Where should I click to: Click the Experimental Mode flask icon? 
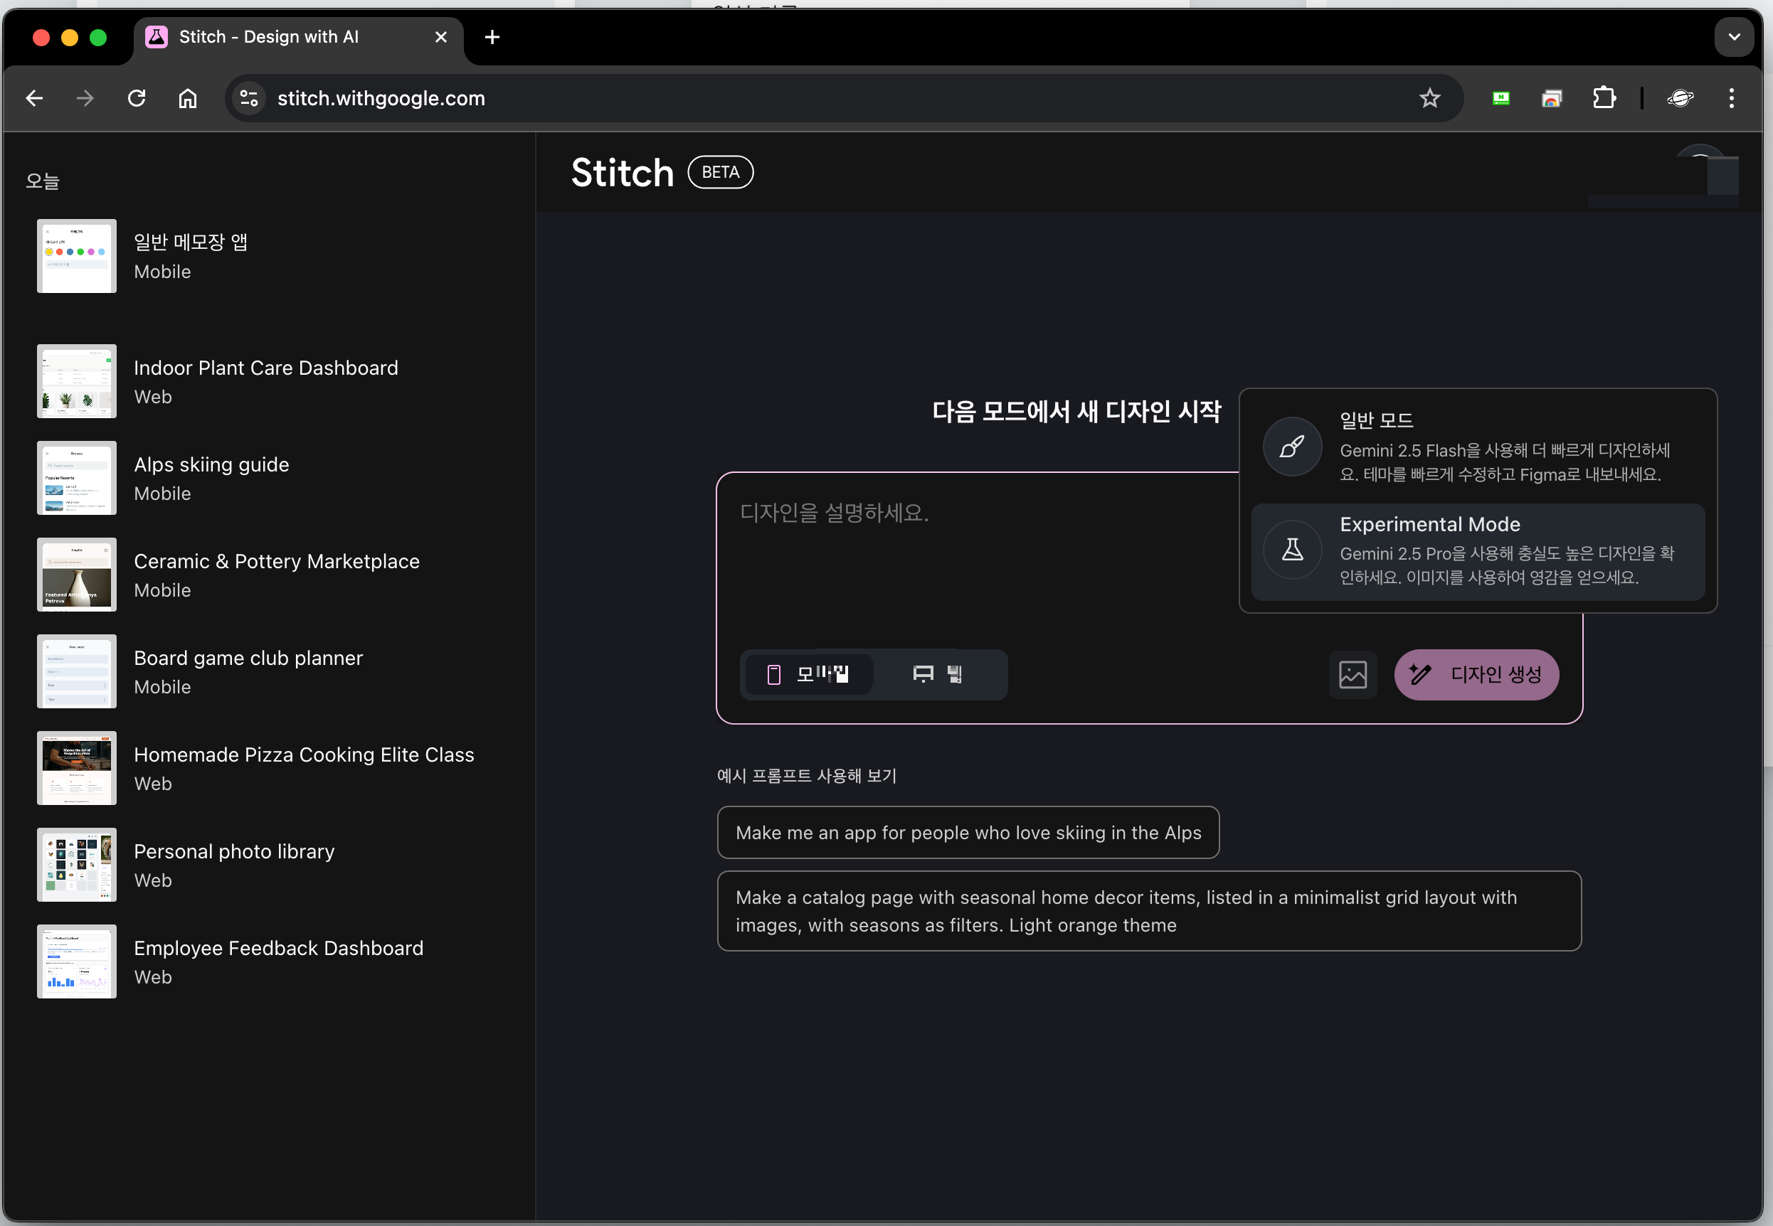[x=1293, y=550]
